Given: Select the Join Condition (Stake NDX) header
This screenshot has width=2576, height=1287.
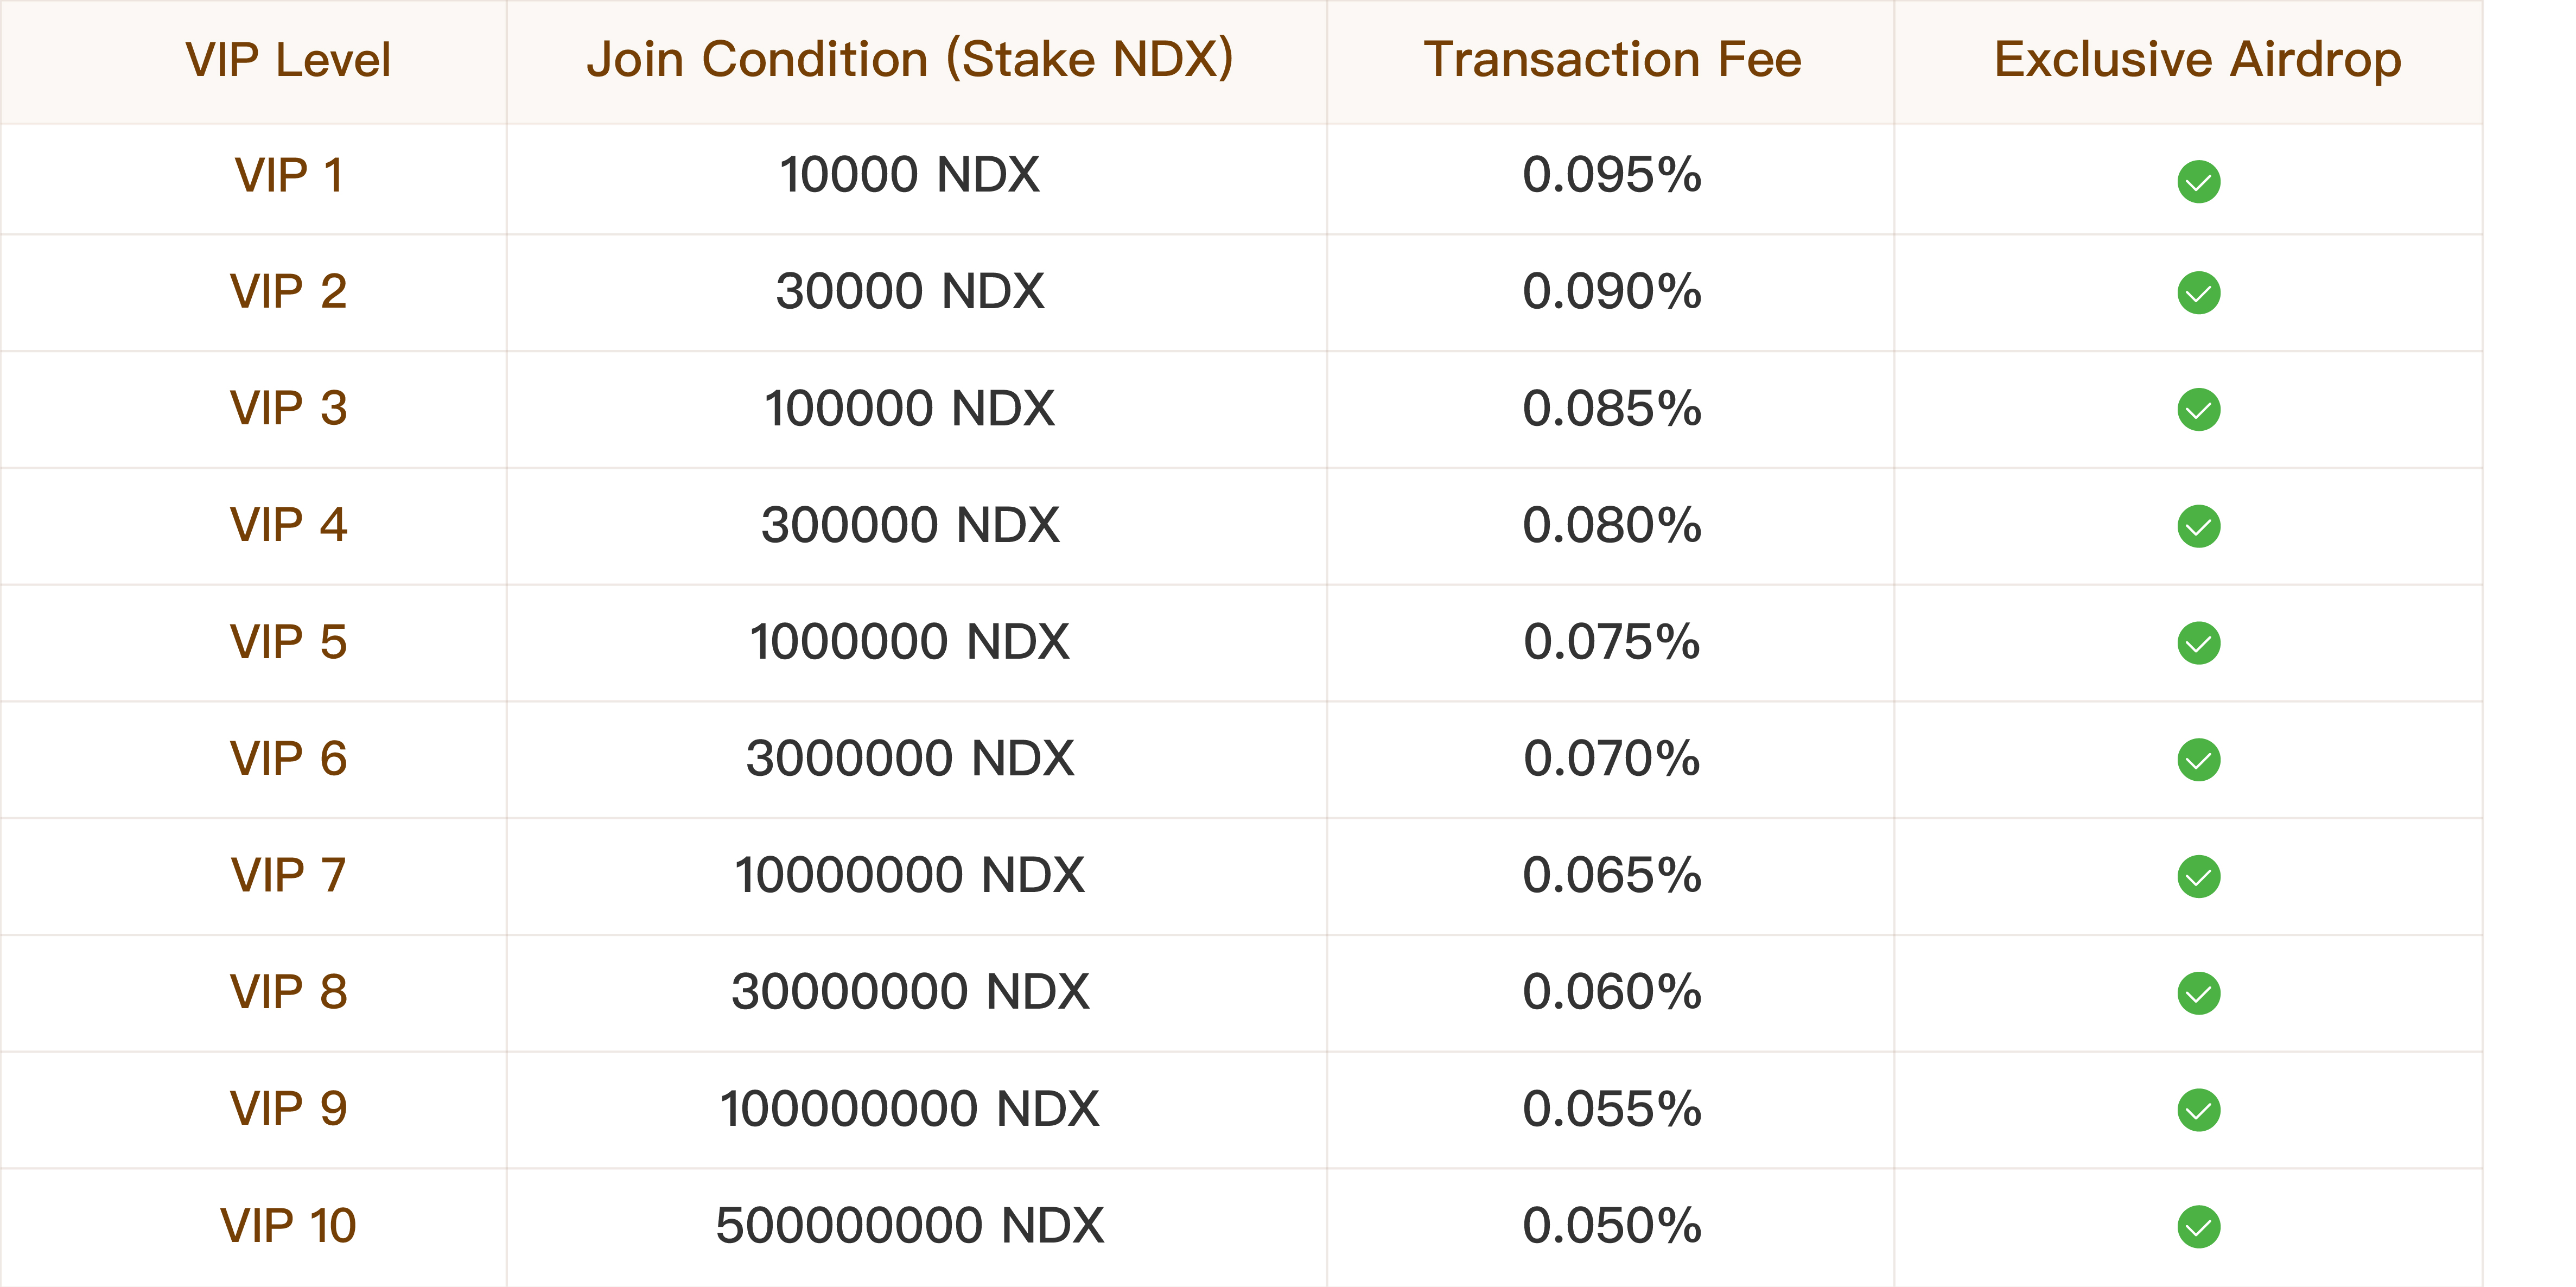Looking at the screenshot, I should point(910,59).
